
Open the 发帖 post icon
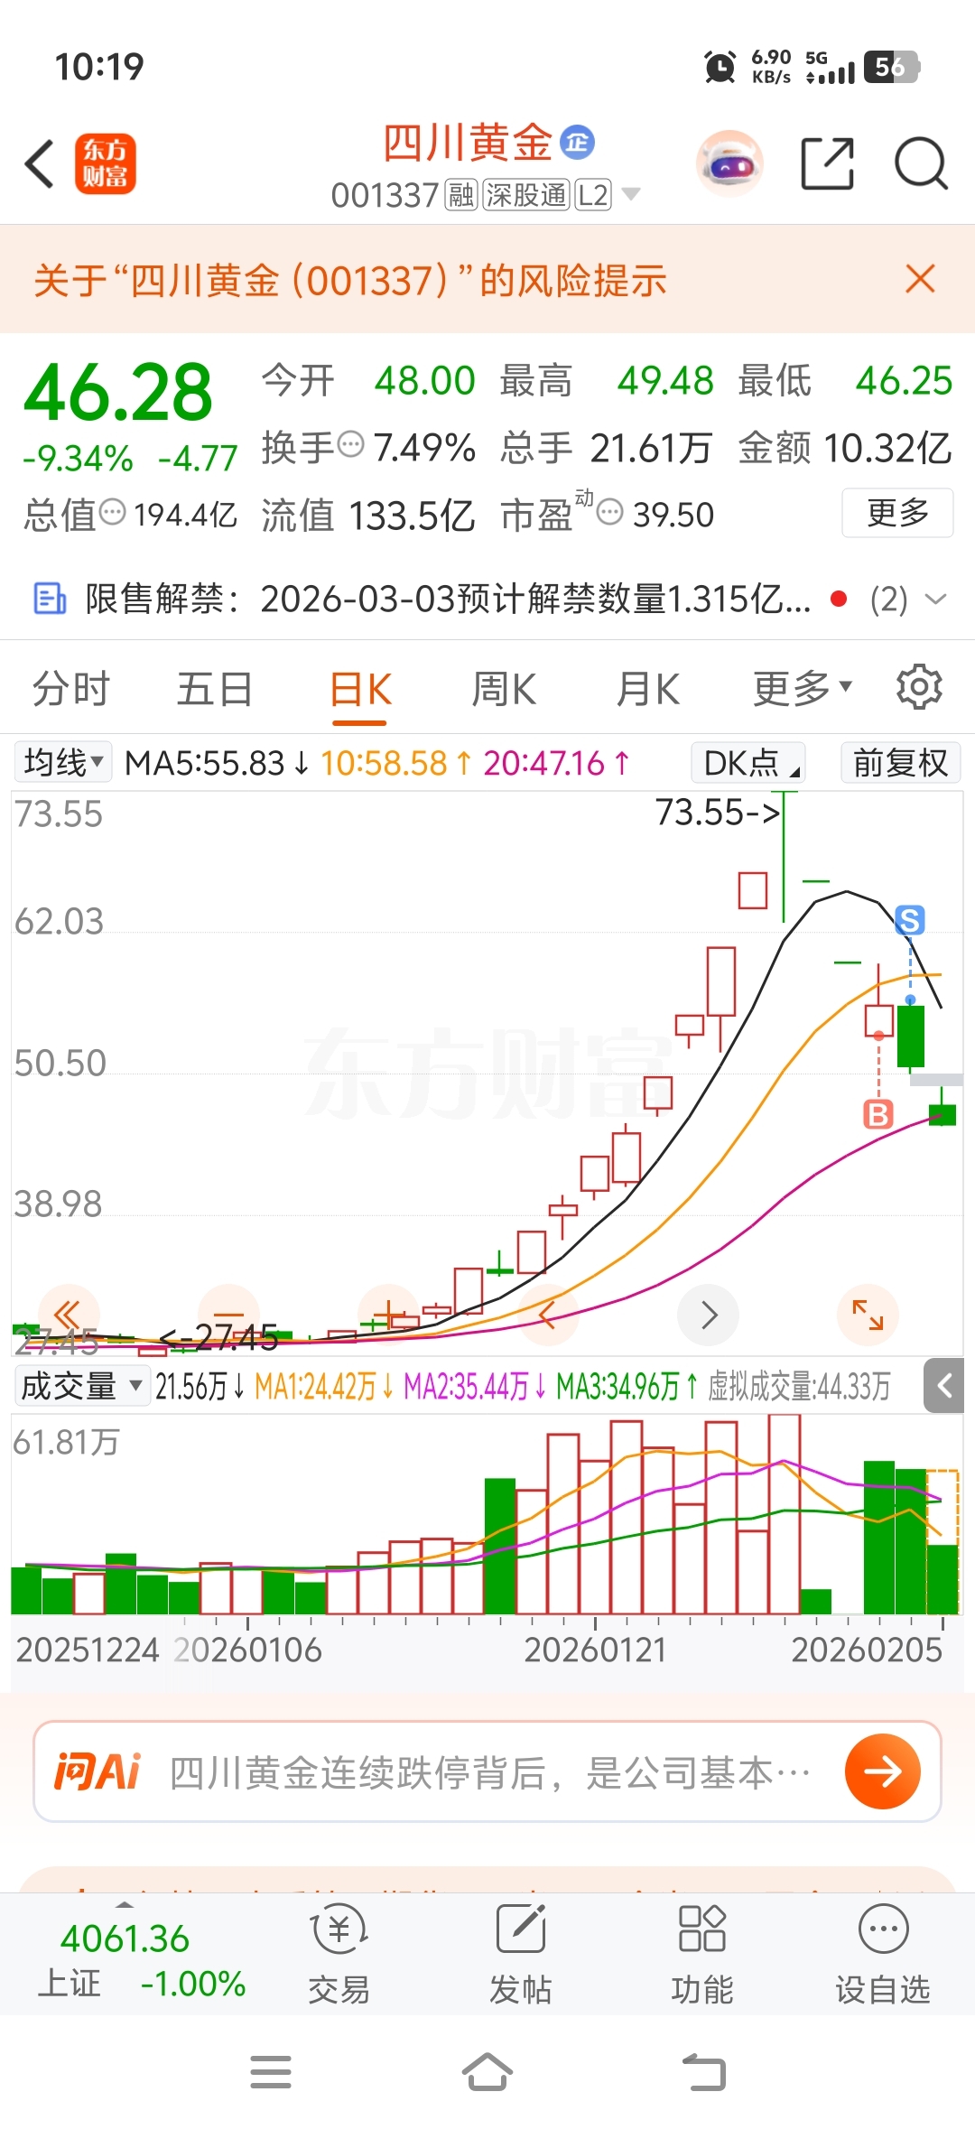521,1955
